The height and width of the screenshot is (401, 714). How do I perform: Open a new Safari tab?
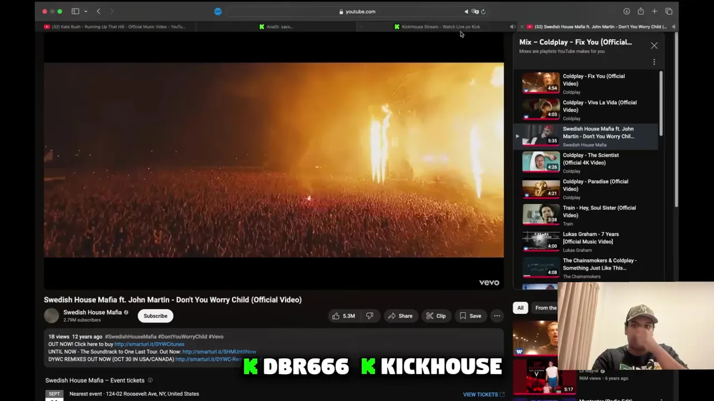tap(654, 11)
